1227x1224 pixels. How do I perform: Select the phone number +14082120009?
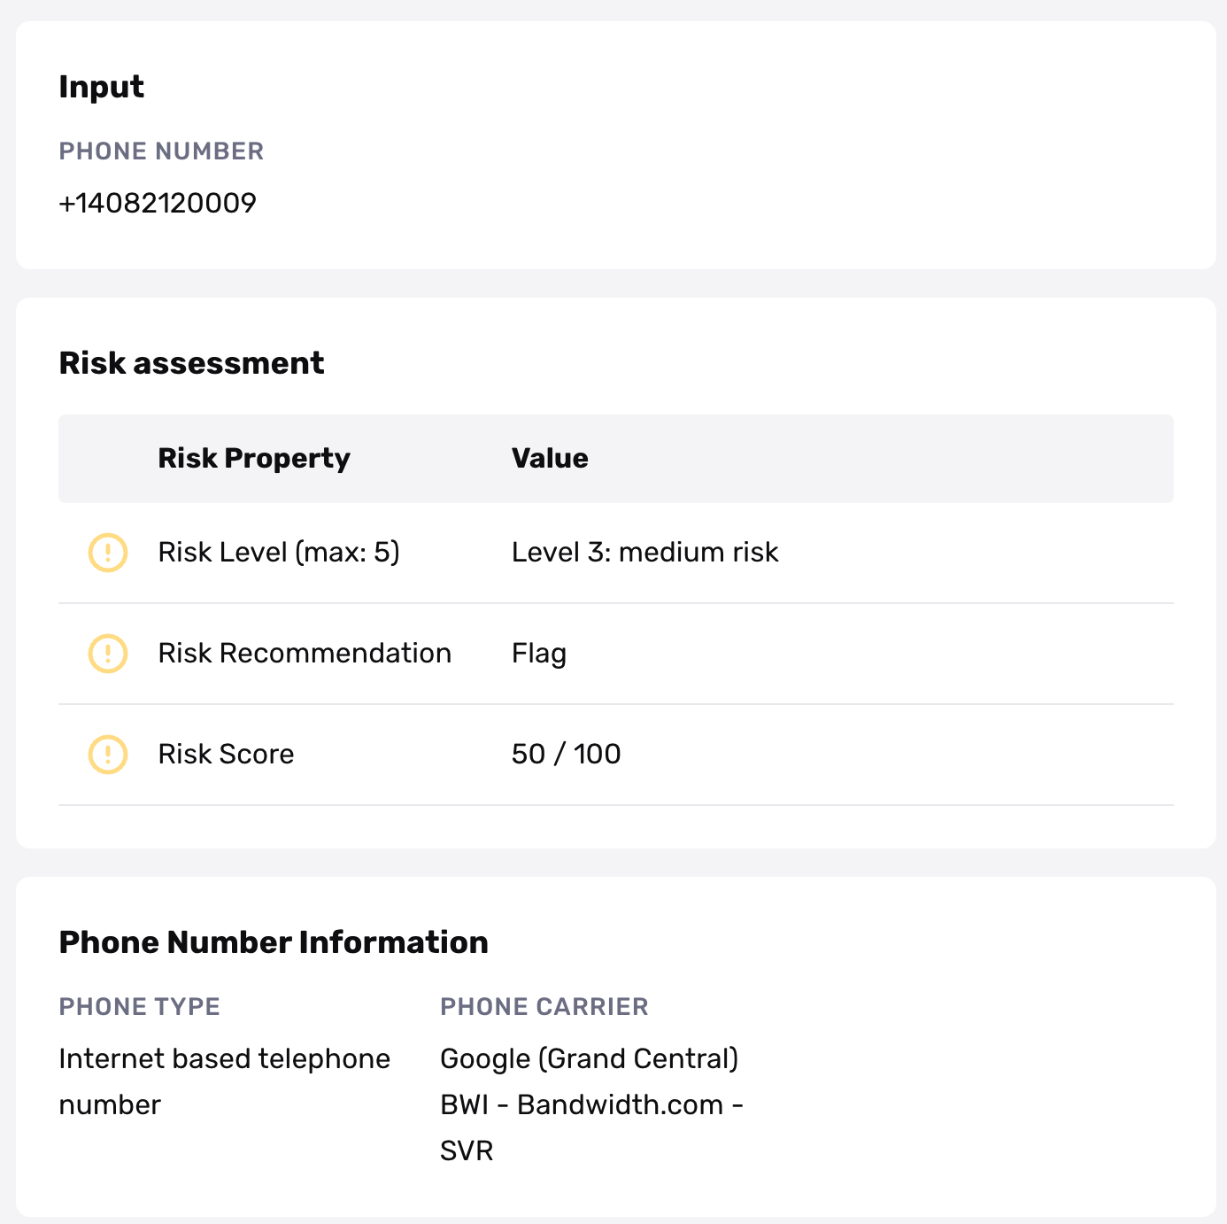(158, 203)
